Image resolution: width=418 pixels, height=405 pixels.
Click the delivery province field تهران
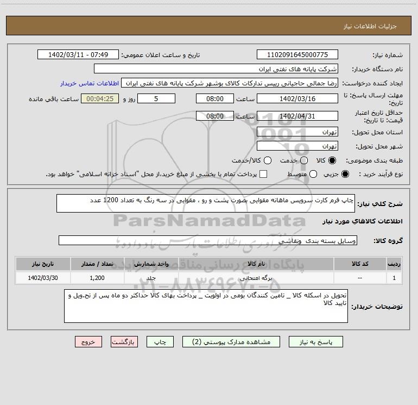pos(297,132)
